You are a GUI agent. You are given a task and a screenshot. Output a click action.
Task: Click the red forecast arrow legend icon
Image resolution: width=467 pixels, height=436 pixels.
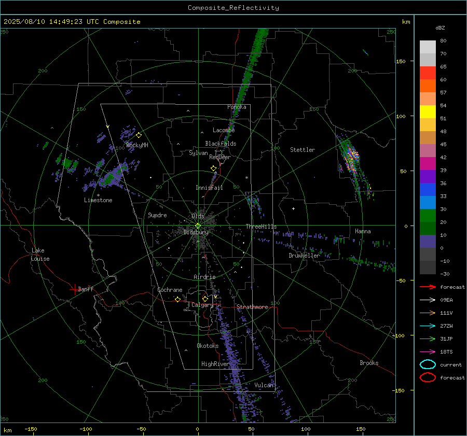(x=428, y=287)
